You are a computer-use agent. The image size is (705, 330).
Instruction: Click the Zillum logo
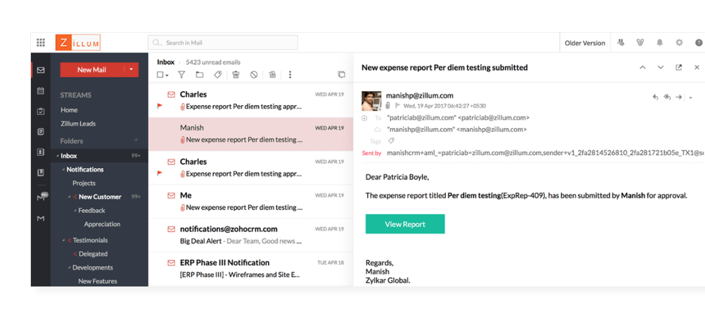point(78,43)
